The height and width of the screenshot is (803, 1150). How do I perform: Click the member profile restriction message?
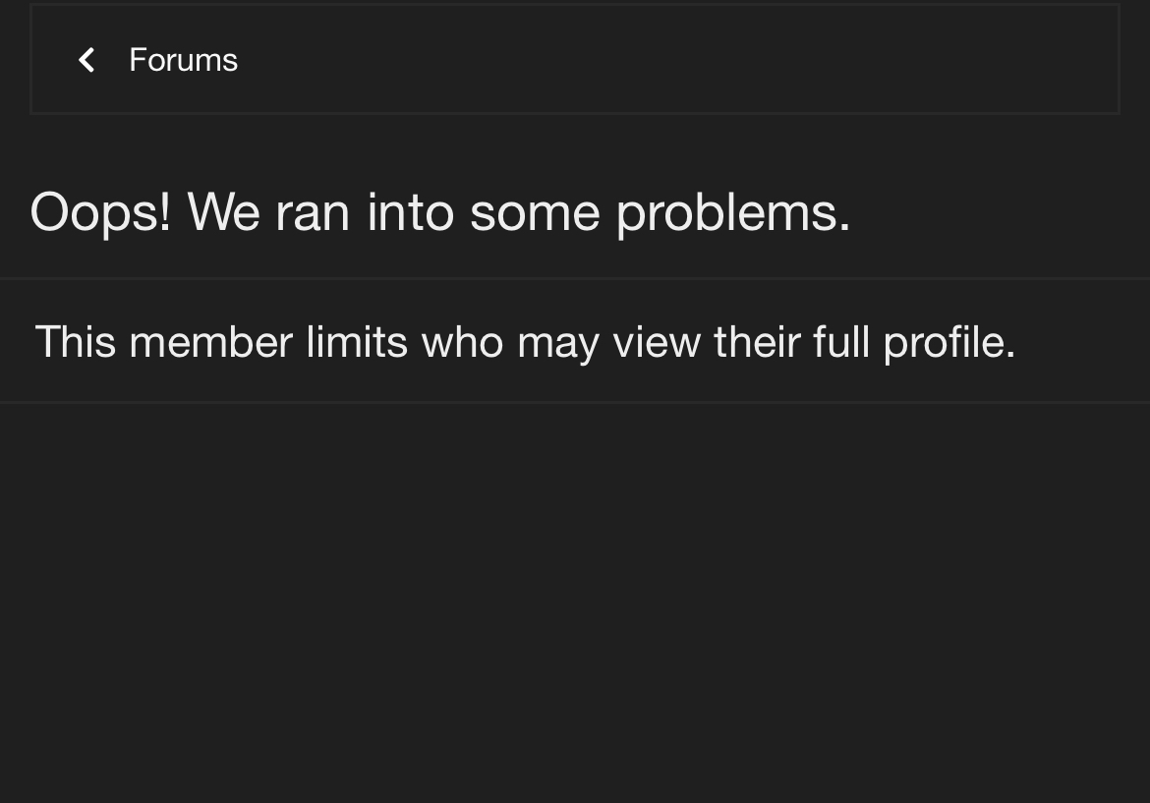pos(525,342)
